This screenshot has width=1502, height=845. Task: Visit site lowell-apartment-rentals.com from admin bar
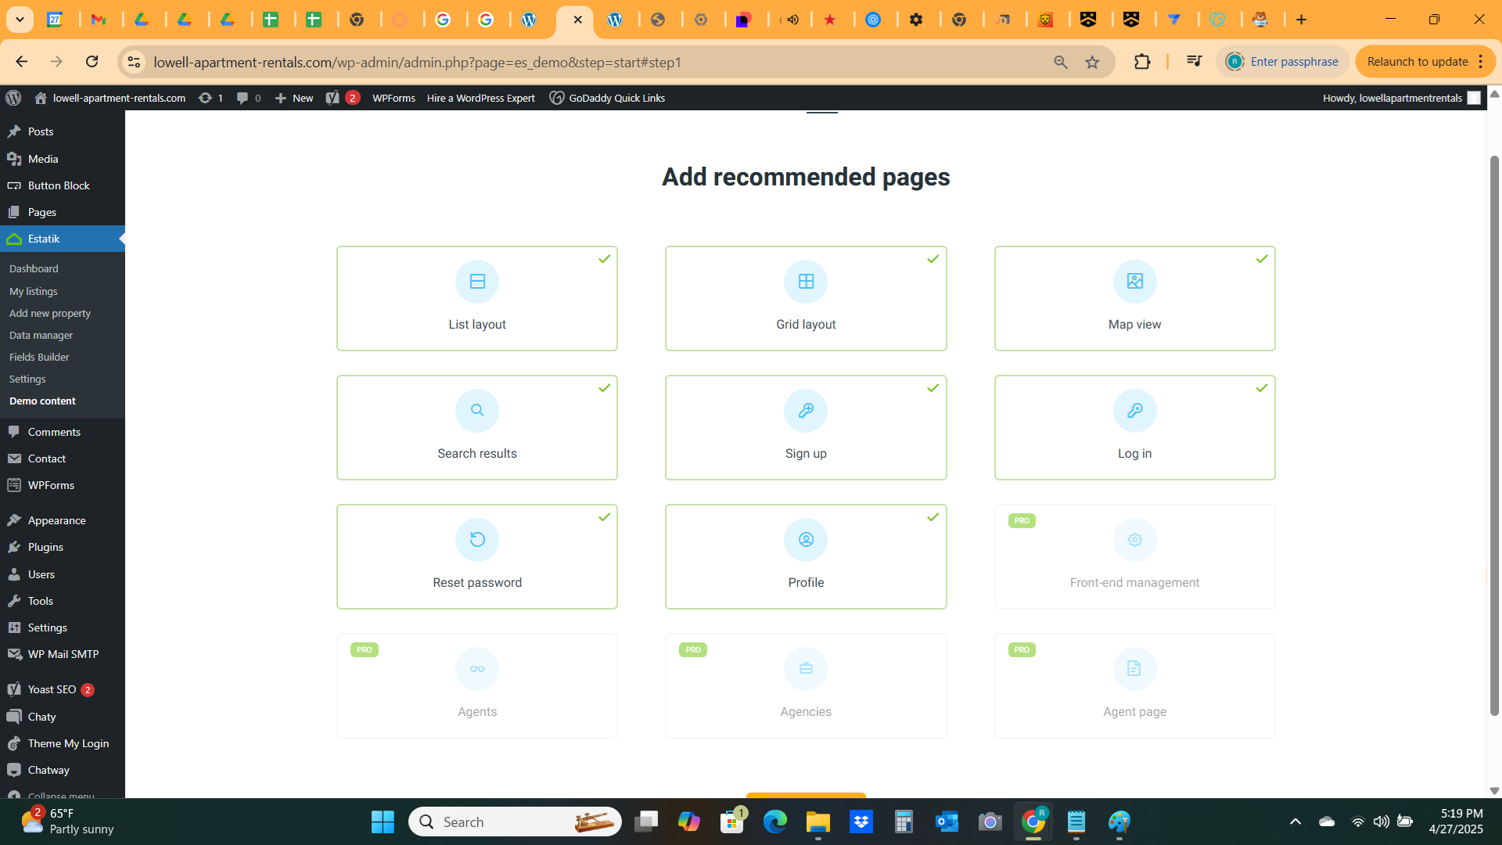click(110, 98)
